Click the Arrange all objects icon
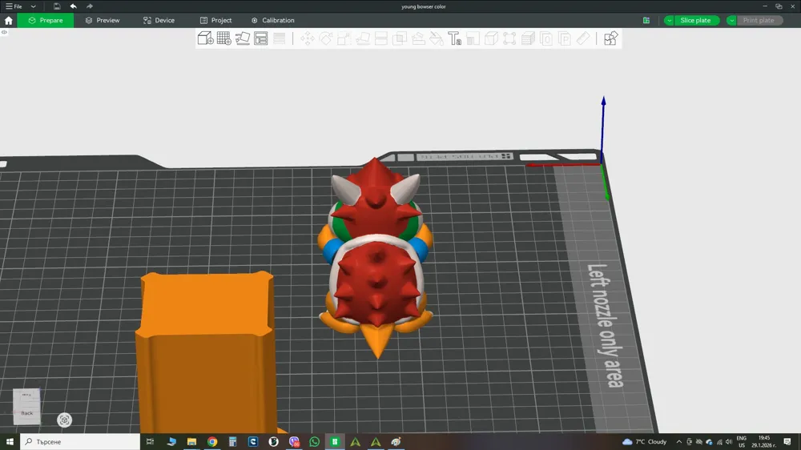The image size is (801, 450). coord(260,38)
